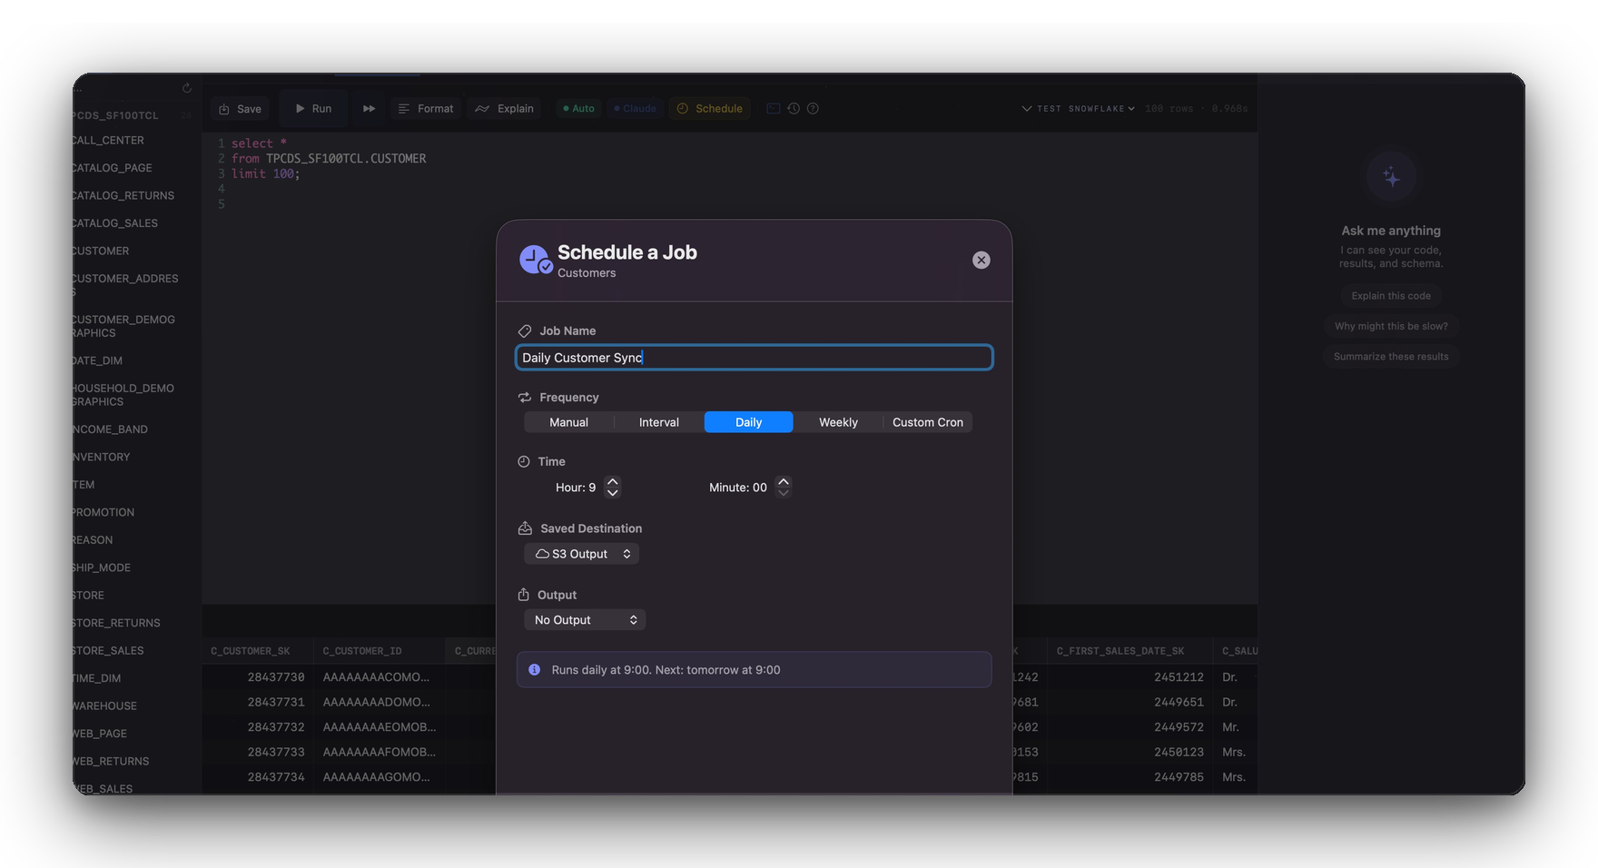Select WAREHOUSE table in sidebar

tap(105, 706)
